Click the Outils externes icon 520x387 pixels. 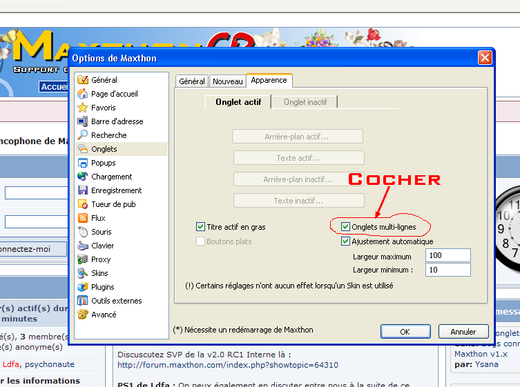pos(83,301)
